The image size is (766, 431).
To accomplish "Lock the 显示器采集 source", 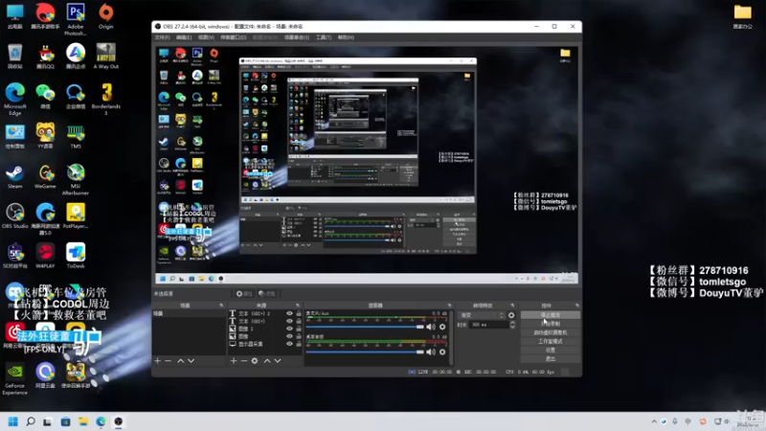I will click(299, 344).
